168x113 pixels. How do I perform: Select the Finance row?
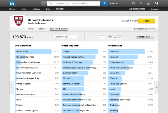tap(130, 78)
